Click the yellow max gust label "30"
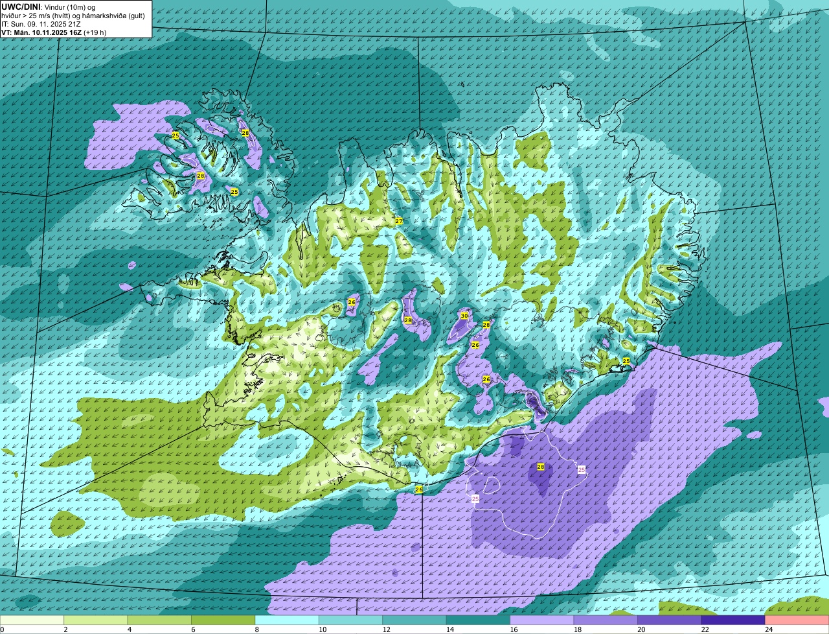 (x=464, y=316)
